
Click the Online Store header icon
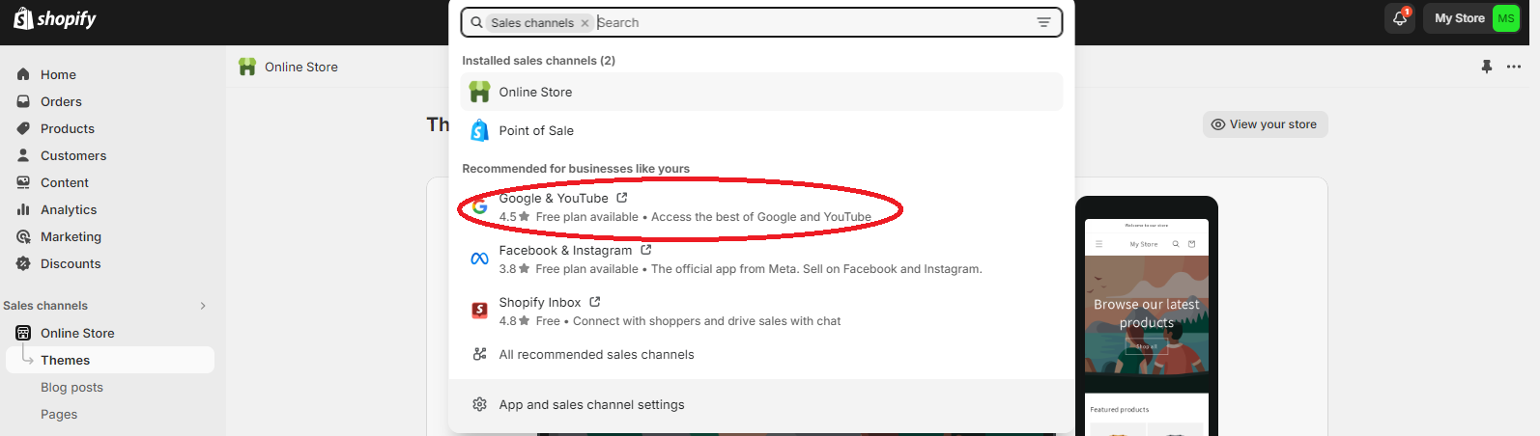coord(247,67)
